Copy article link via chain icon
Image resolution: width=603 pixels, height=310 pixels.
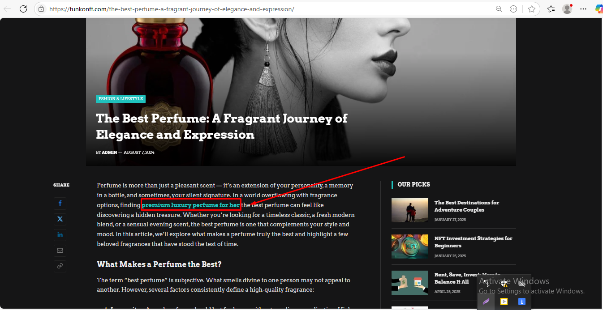click(x=60, y=266)
